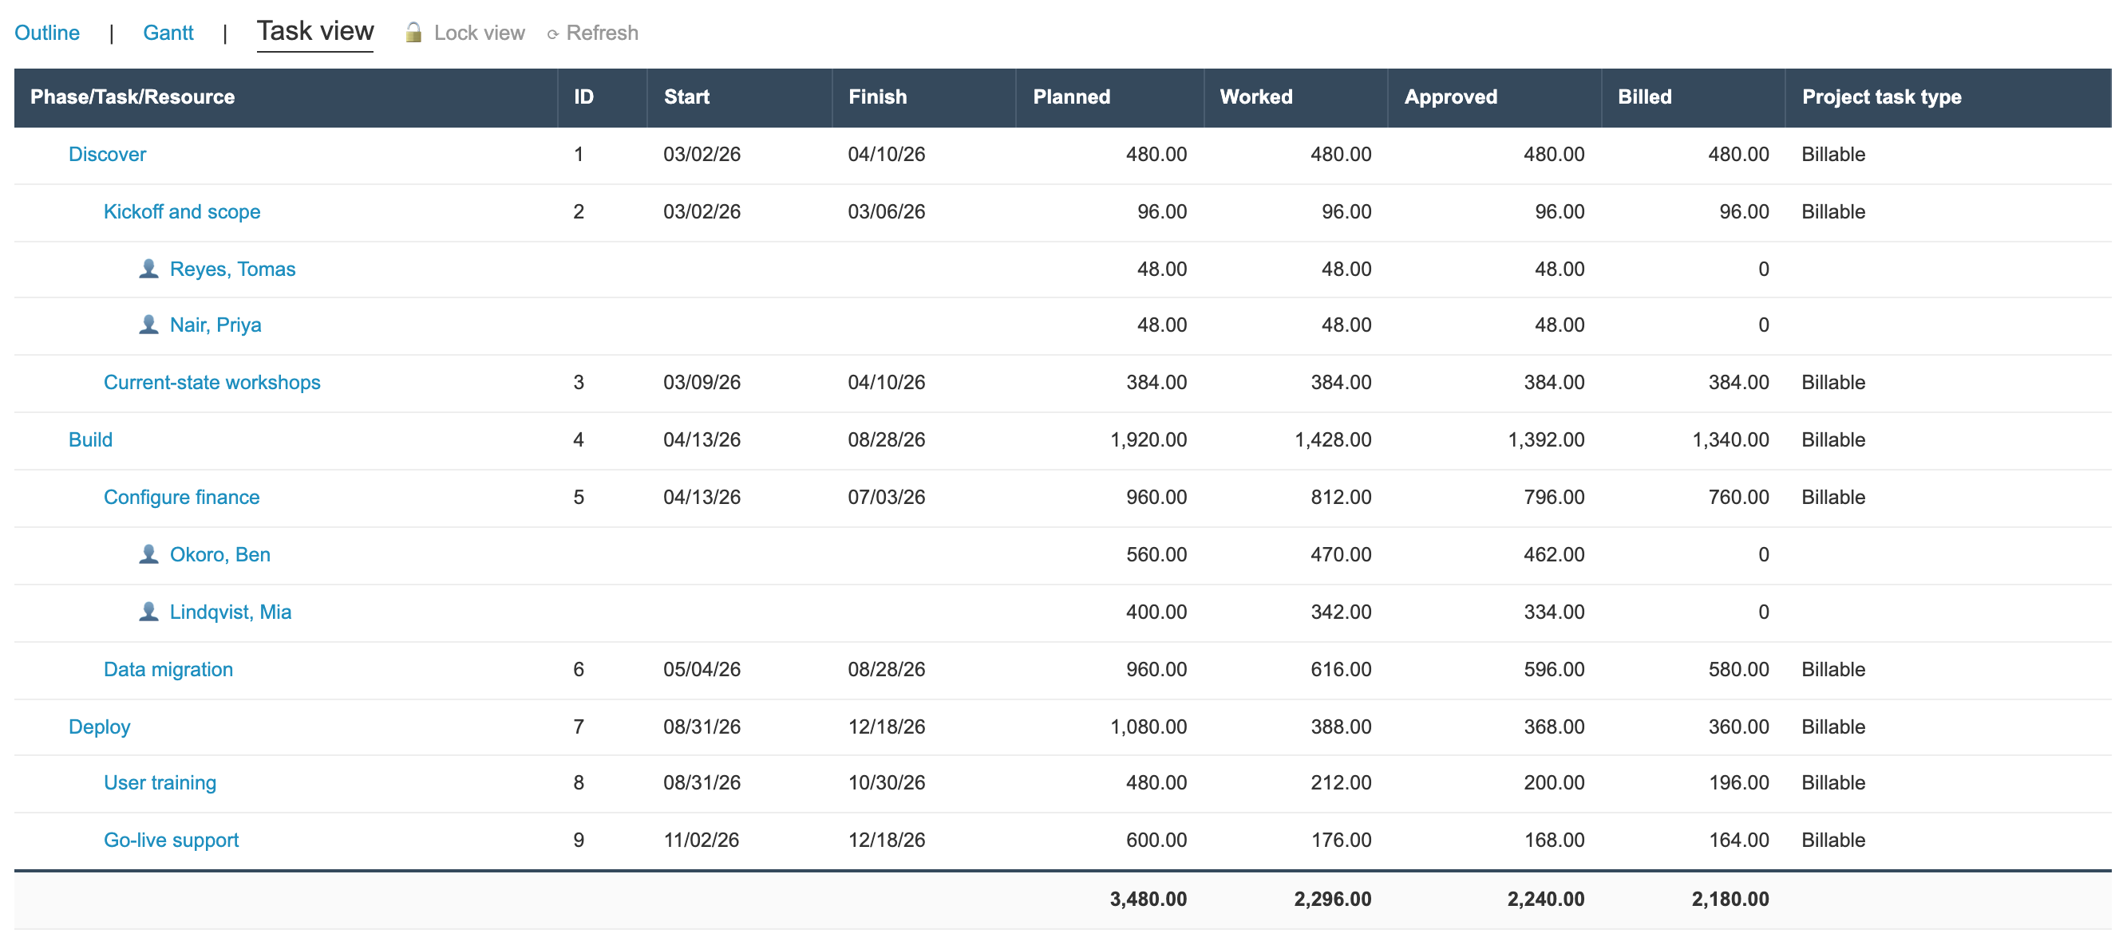Click User training approved value 200.00
This screenshot has height=941, width=2115.
tap(1554, 782)
